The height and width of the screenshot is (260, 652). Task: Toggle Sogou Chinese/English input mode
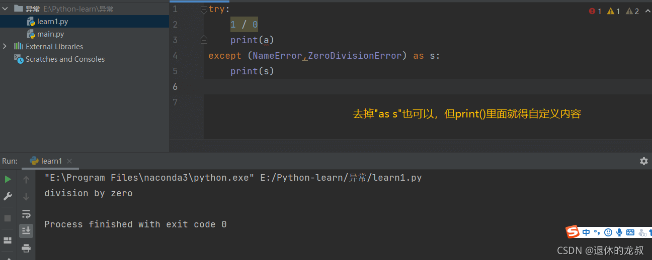pos(586,232)
